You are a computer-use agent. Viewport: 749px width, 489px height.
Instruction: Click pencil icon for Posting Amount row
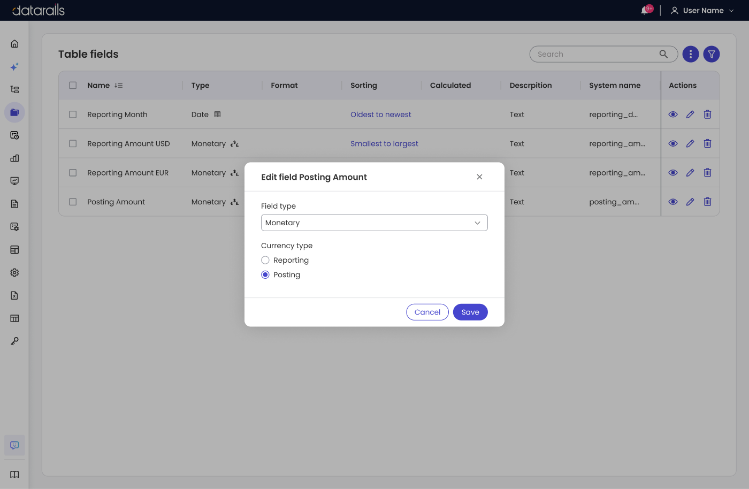[x=690, y=202]
